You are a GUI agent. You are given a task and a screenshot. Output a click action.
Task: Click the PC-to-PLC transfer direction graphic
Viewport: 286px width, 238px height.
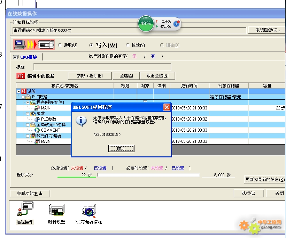pos(34,45)
